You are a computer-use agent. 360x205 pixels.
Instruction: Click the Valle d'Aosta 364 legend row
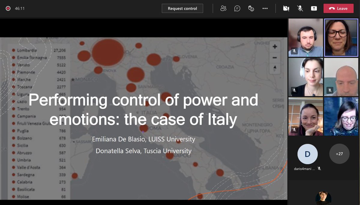(39, 167)
